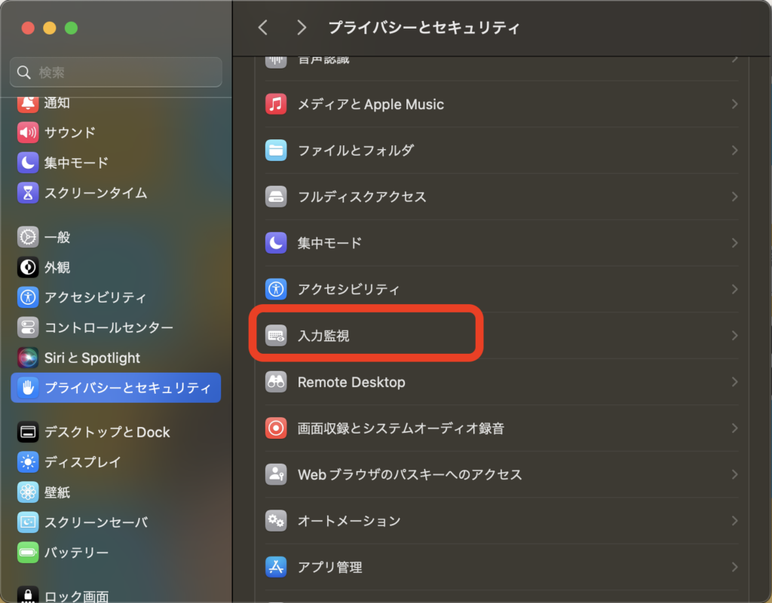Open コントロールセンター settings

115,327
